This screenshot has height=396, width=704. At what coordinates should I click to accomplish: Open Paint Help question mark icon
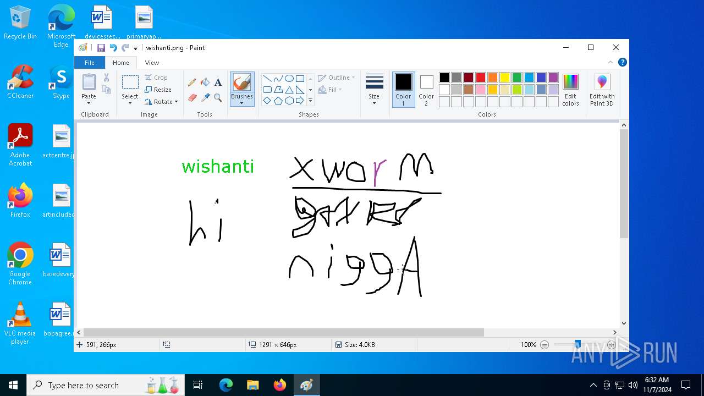coord(622,62)
